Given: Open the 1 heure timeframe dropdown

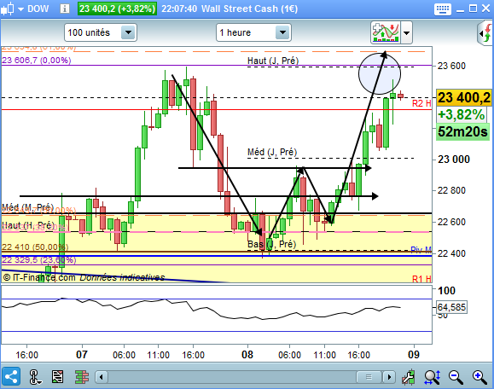Looking at the screenshot, I should 282,32.
